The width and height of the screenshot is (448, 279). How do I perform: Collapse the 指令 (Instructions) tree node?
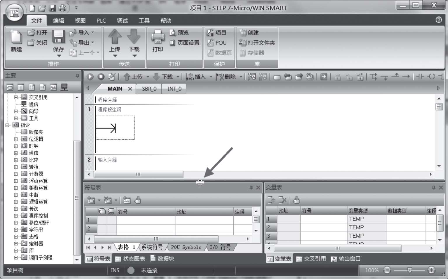[x=7, y=125]
